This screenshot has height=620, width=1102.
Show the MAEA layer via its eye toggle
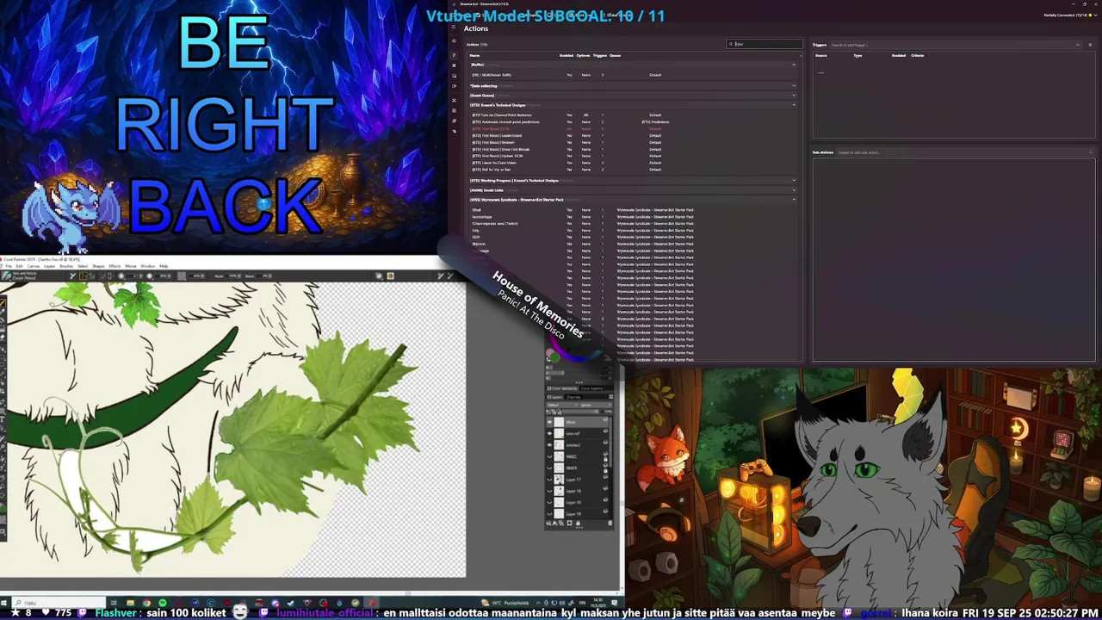(549, 468)
